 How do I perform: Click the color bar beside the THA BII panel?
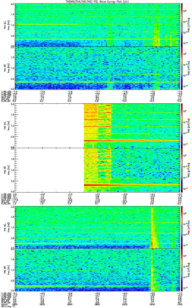coord(182,68)
